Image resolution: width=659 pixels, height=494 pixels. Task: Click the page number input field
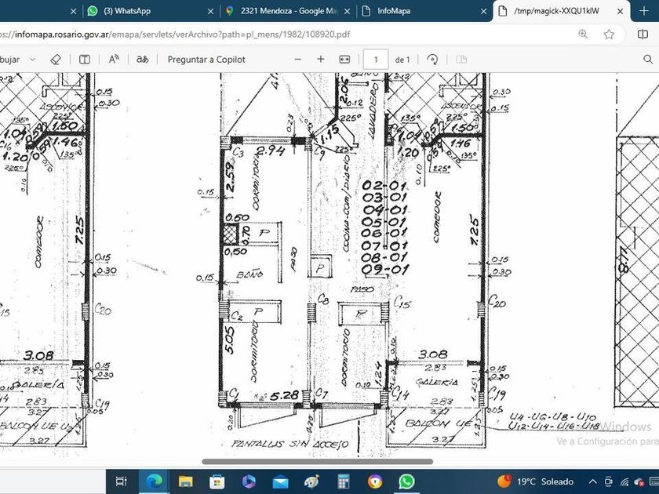coord(376,60)
